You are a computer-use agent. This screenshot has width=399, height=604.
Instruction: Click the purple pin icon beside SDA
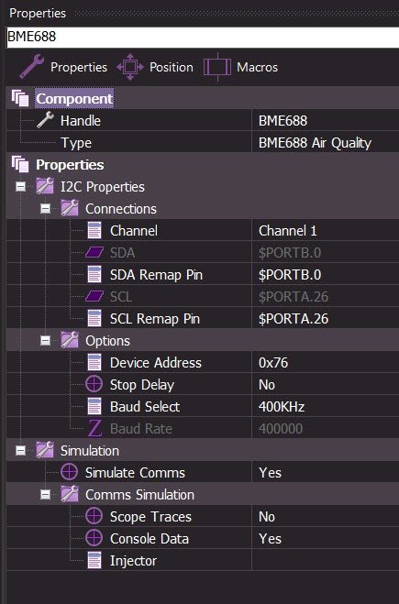[94, 253]
